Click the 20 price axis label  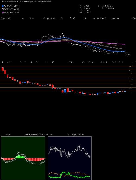pyautogui.click(x=130, y=70)
